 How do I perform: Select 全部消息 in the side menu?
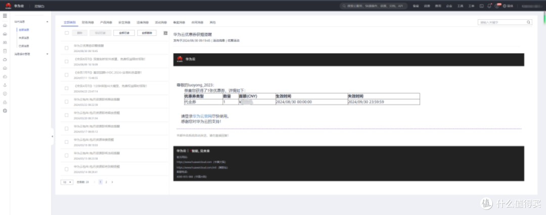(x=24, y=30)
